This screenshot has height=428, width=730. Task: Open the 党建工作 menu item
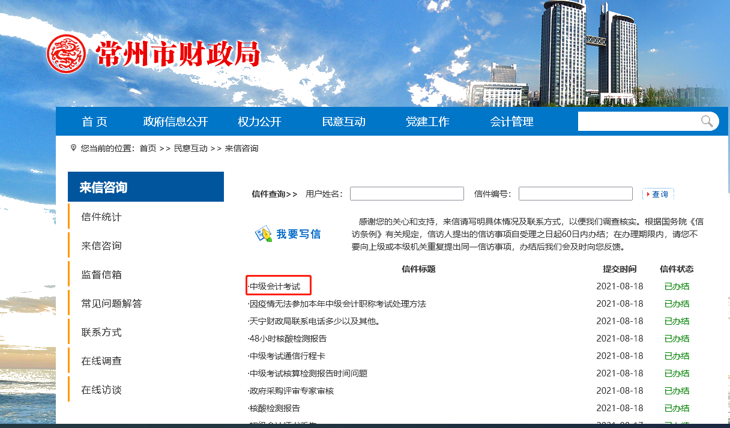click(x=427, y=121)
